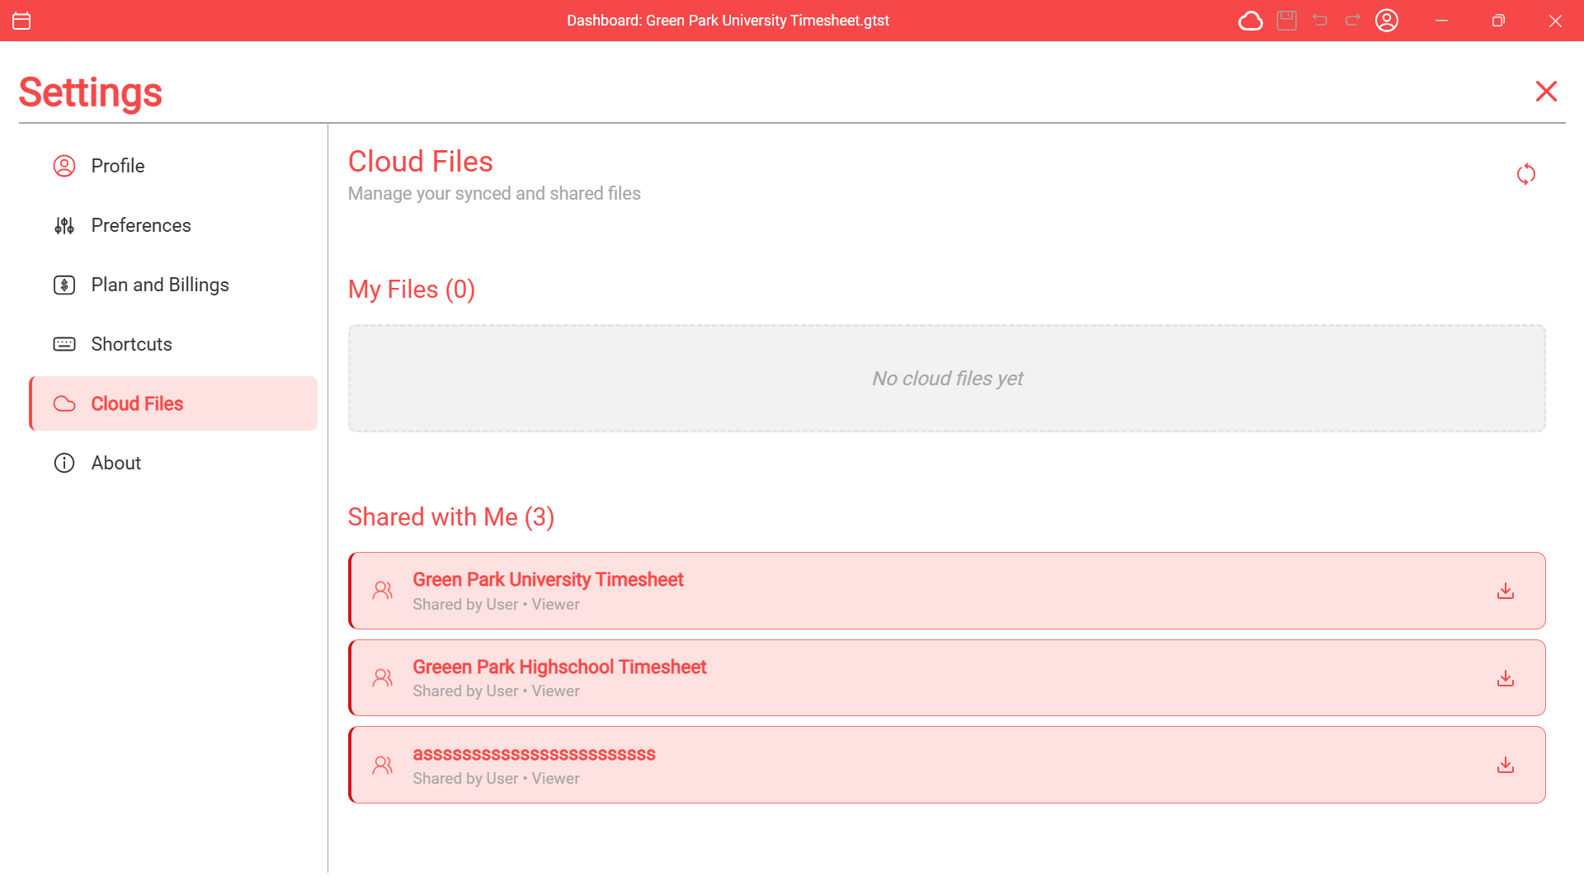The width and height of the screenshot is (1584, 891).
Task: Download the aassssss shared file
Action: coord(1506,765)
